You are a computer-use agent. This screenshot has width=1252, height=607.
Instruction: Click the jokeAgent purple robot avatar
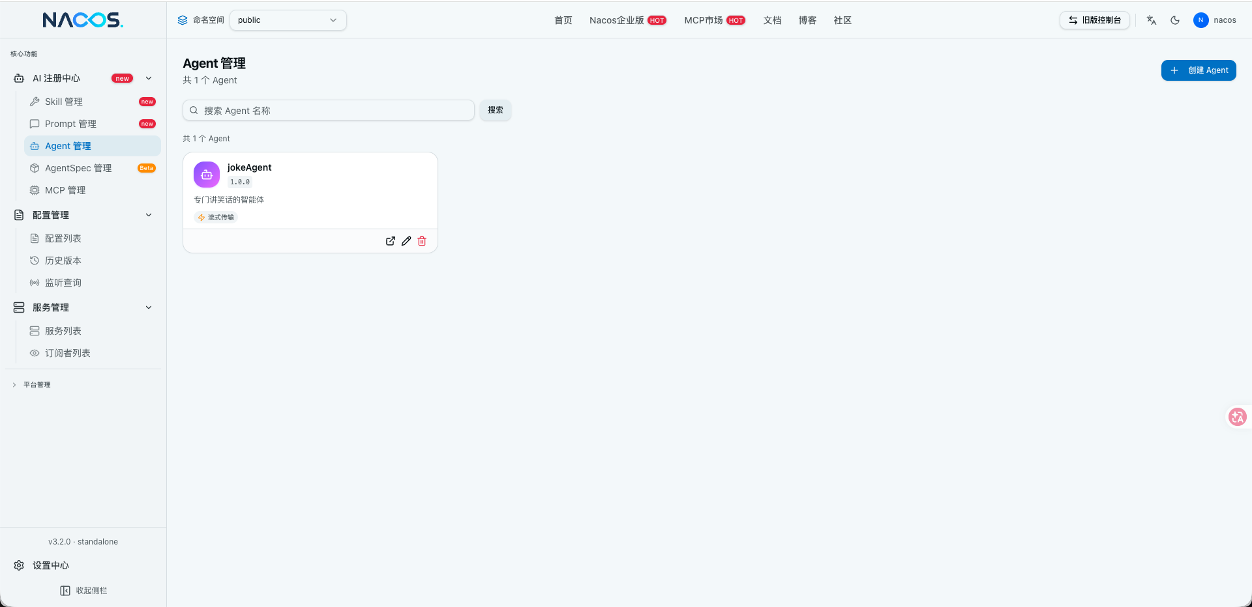tap(207, 175)
